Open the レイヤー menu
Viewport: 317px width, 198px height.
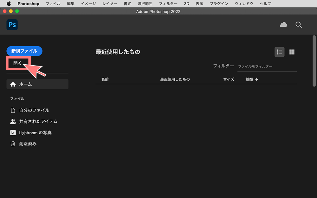tap(110, 3)
